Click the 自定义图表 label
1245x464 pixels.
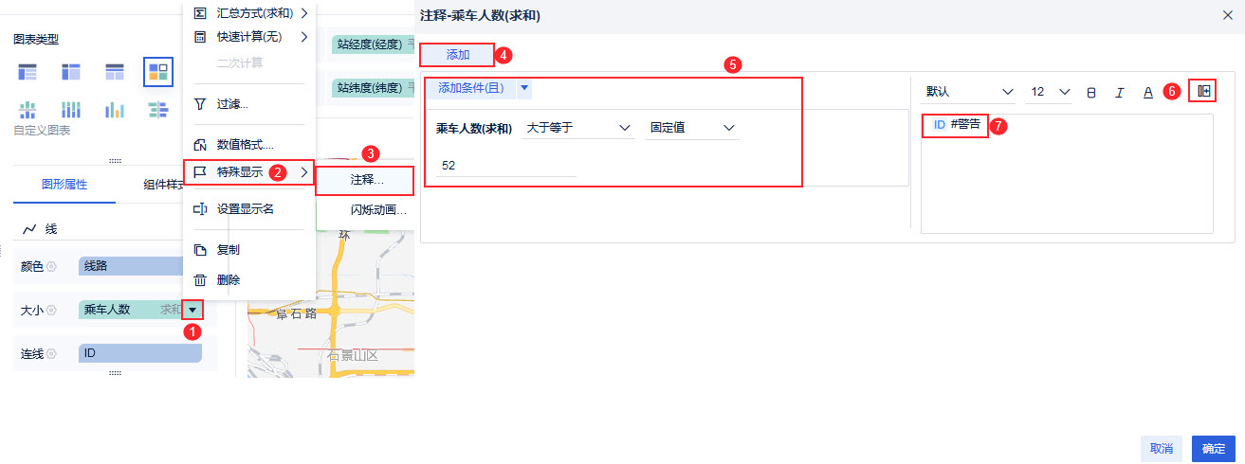tap(42, 130)
